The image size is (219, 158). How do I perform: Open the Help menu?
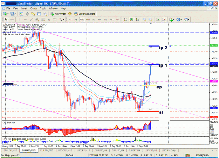coord(63,8)
